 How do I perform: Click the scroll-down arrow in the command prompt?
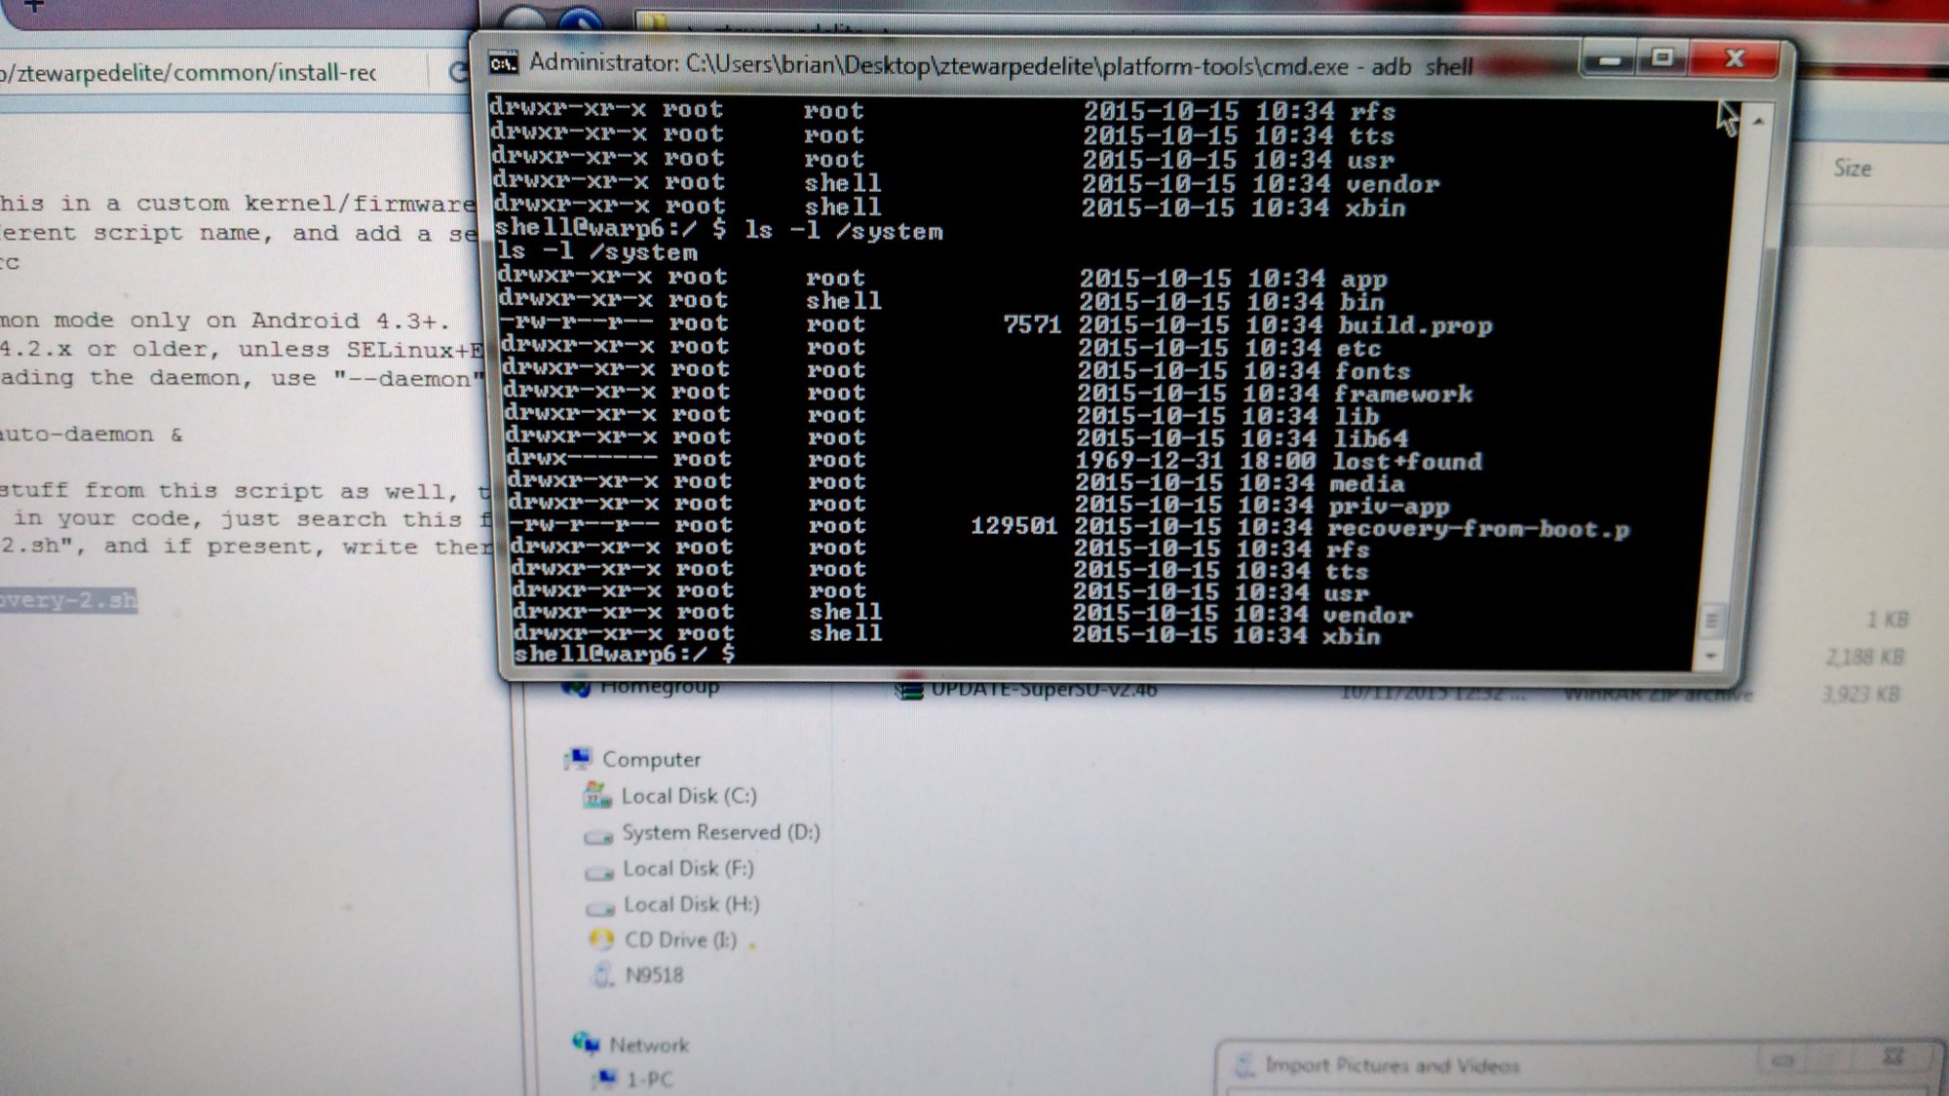1711,656
